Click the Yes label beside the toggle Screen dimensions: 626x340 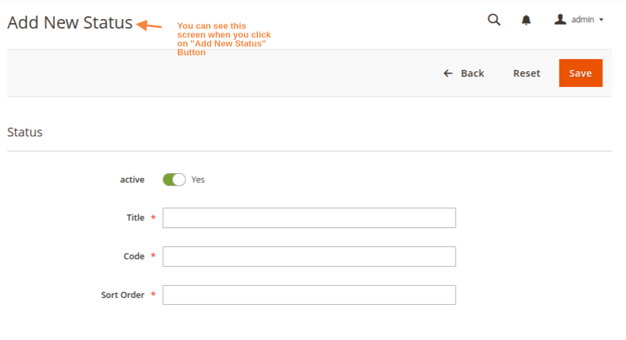tap(198, 180)
